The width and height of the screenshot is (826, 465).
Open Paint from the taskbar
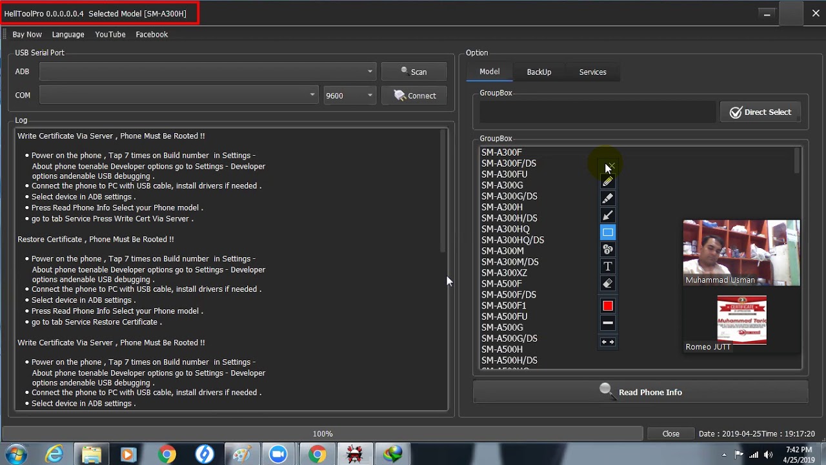pyautogui.click(x=241, y=455)
